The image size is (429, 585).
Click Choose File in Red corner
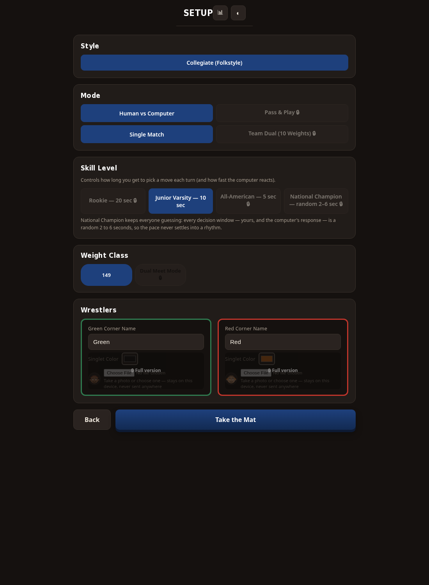(x=256, y=373)
